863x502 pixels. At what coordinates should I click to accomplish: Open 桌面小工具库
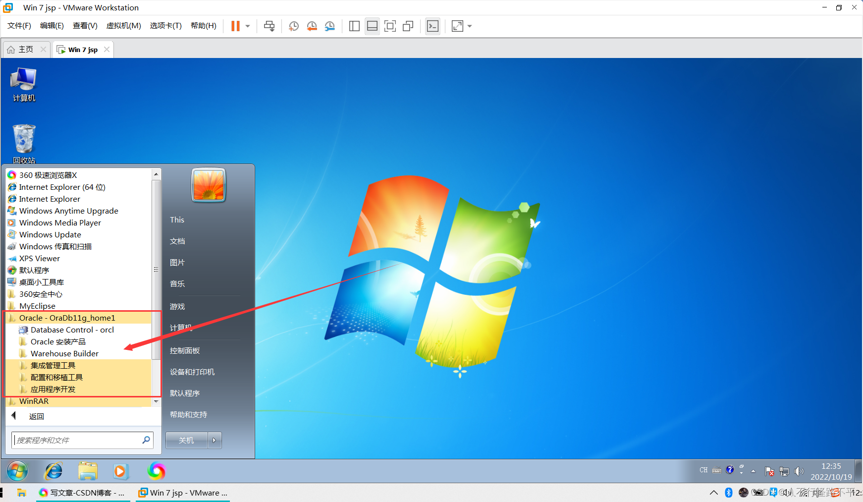click(x=79, y=282)
